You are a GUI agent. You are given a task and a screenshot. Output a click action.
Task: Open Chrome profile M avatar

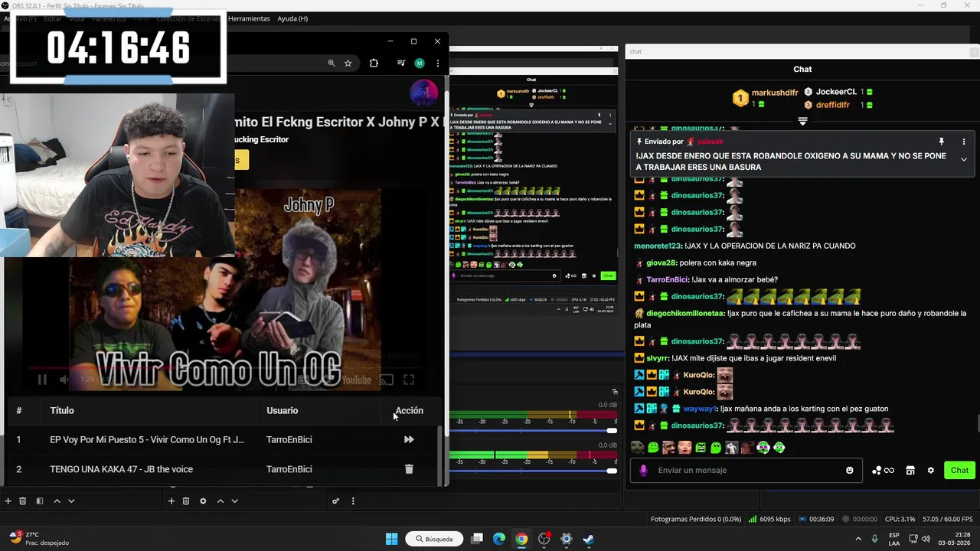pyautogui.click(x=420, y=64)
